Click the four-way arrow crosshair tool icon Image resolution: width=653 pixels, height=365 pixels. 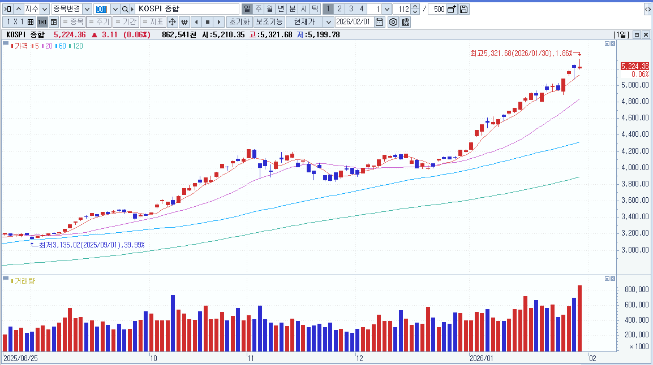[172, 22]
